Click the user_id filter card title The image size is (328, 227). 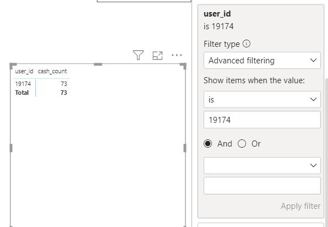coord(217,14)
